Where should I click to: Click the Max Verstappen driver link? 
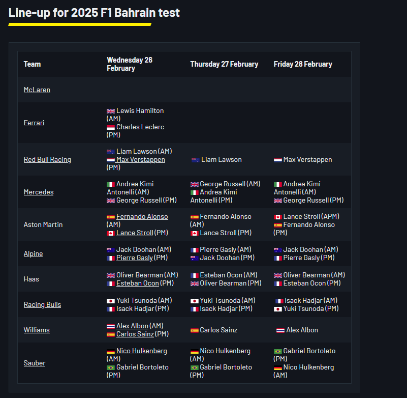click(140, 159)
